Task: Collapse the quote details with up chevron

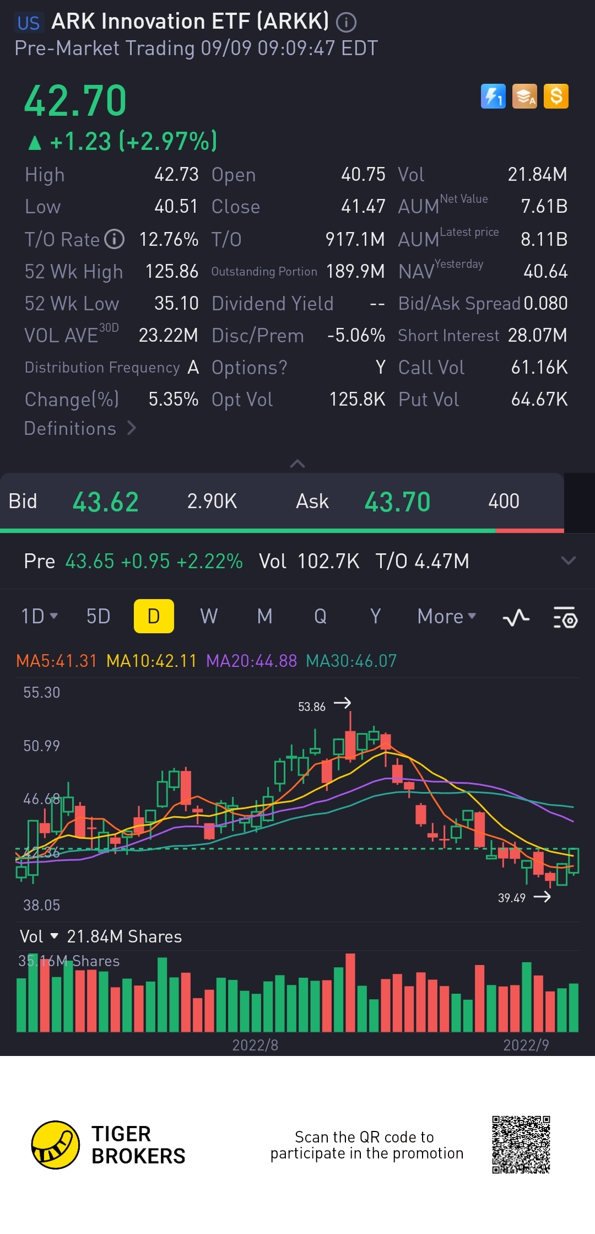Action: pos(297,464)
